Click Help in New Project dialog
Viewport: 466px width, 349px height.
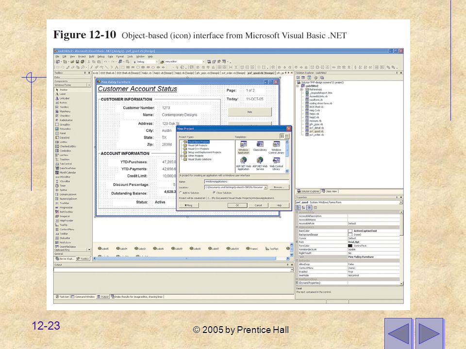pos(279,206)
